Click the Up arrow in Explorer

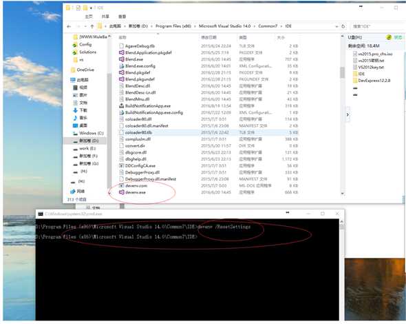92,26
